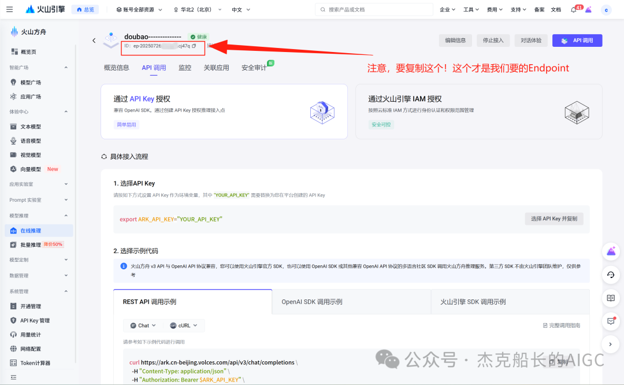This screenshot has width=624, height=385.
Task: Expand the 账号全部资源 dropdown
Action: pos(139,10)
